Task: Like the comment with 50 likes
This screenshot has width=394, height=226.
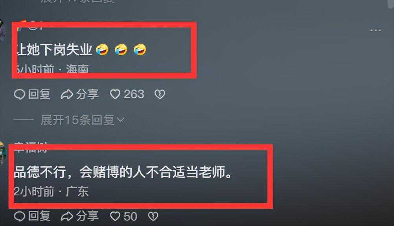Action: 115,216
